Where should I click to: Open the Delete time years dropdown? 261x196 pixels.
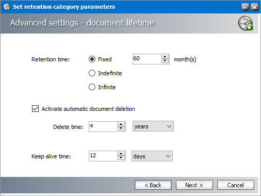click(x=153, y=126)
